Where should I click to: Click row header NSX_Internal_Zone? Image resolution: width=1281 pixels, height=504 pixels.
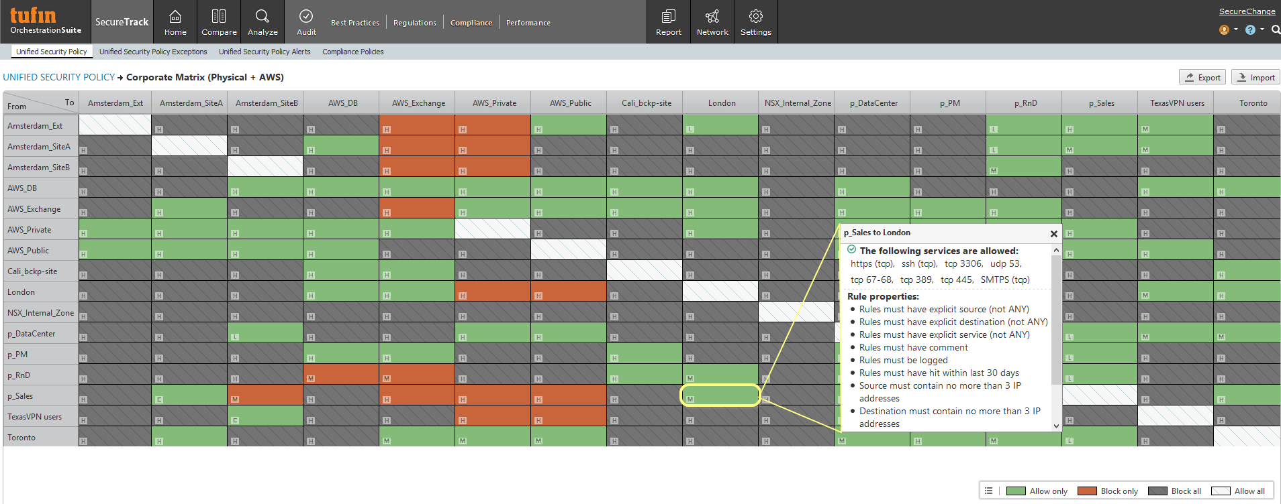pyautogui.click(x=41, y=313)
